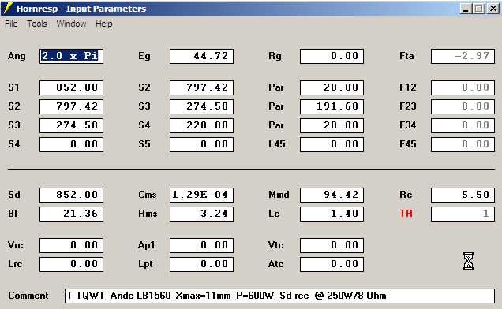Viewport: 502px width, 309px height.
Task: Click the left-column S3 field 274.58
Action: (x=71, y=125)
